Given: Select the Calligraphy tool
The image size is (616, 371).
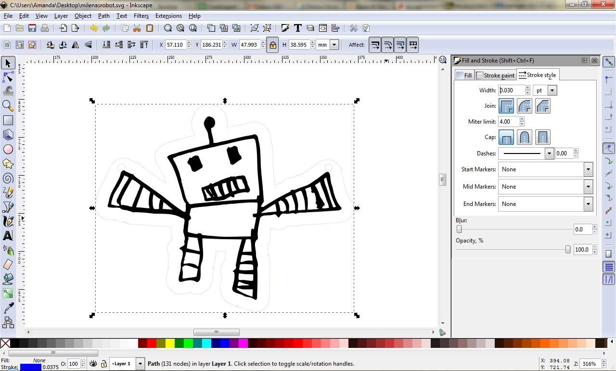Looking at the screenshot, I should click(8, 221).
